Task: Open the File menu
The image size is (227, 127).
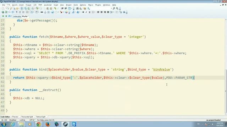Action: pos(4,5)
